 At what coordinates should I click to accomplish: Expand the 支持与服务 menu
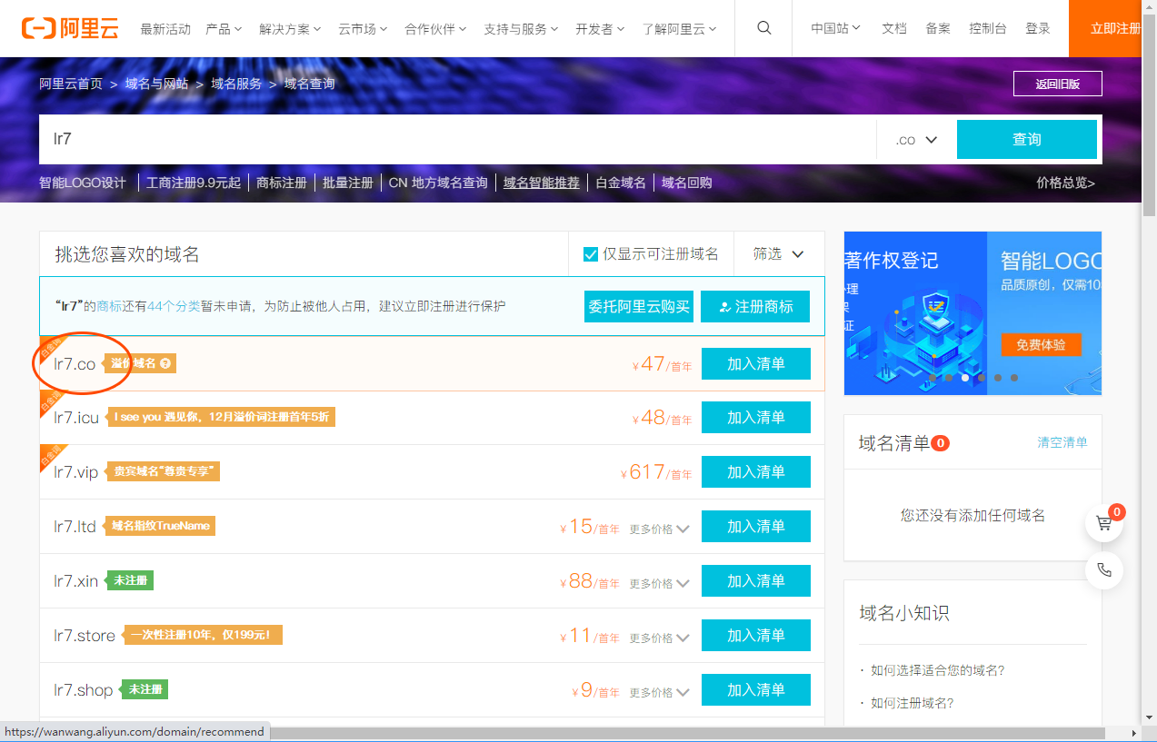click(x=521, y=28)
